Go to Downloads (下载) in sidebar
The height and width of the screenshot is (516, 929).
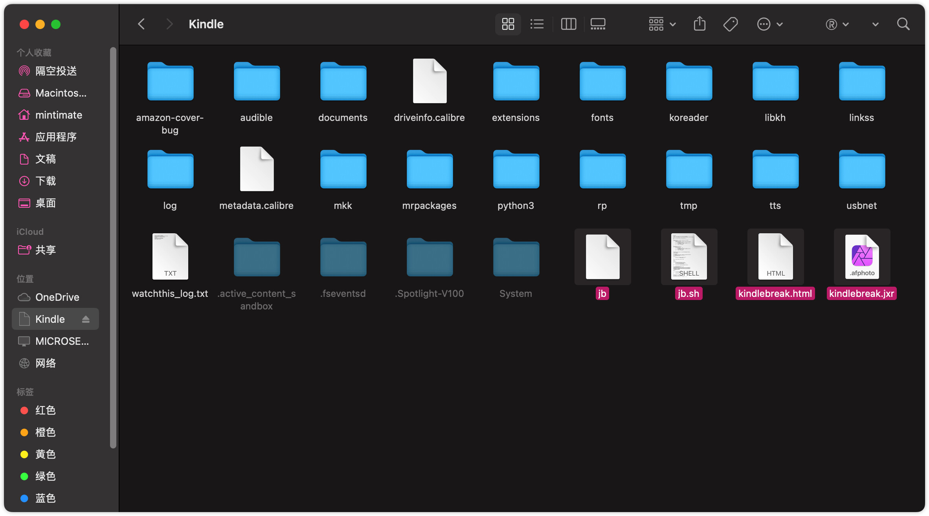pyautogui.click(x=46, y=181)
